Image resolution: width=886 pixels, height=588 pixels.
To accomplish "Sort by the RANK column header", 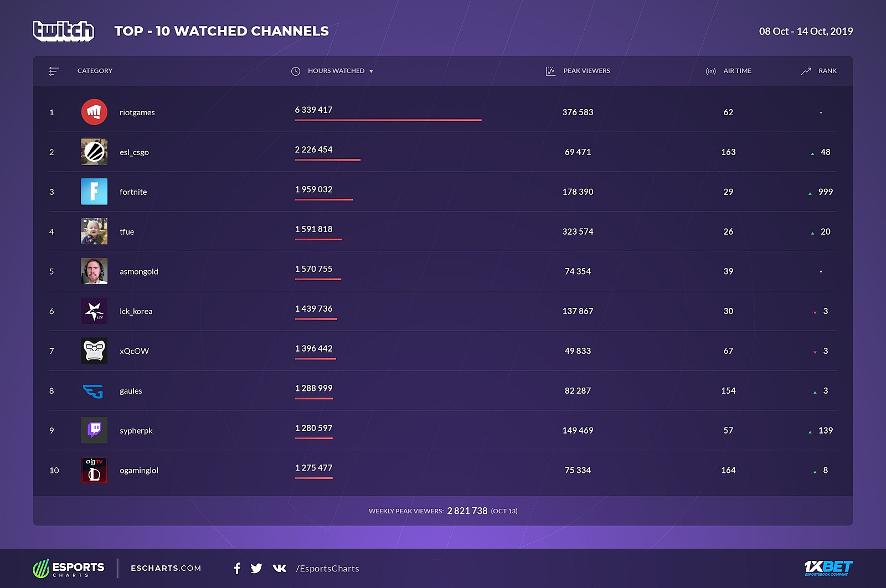I will pyautogui.click(x=828, y=71).
